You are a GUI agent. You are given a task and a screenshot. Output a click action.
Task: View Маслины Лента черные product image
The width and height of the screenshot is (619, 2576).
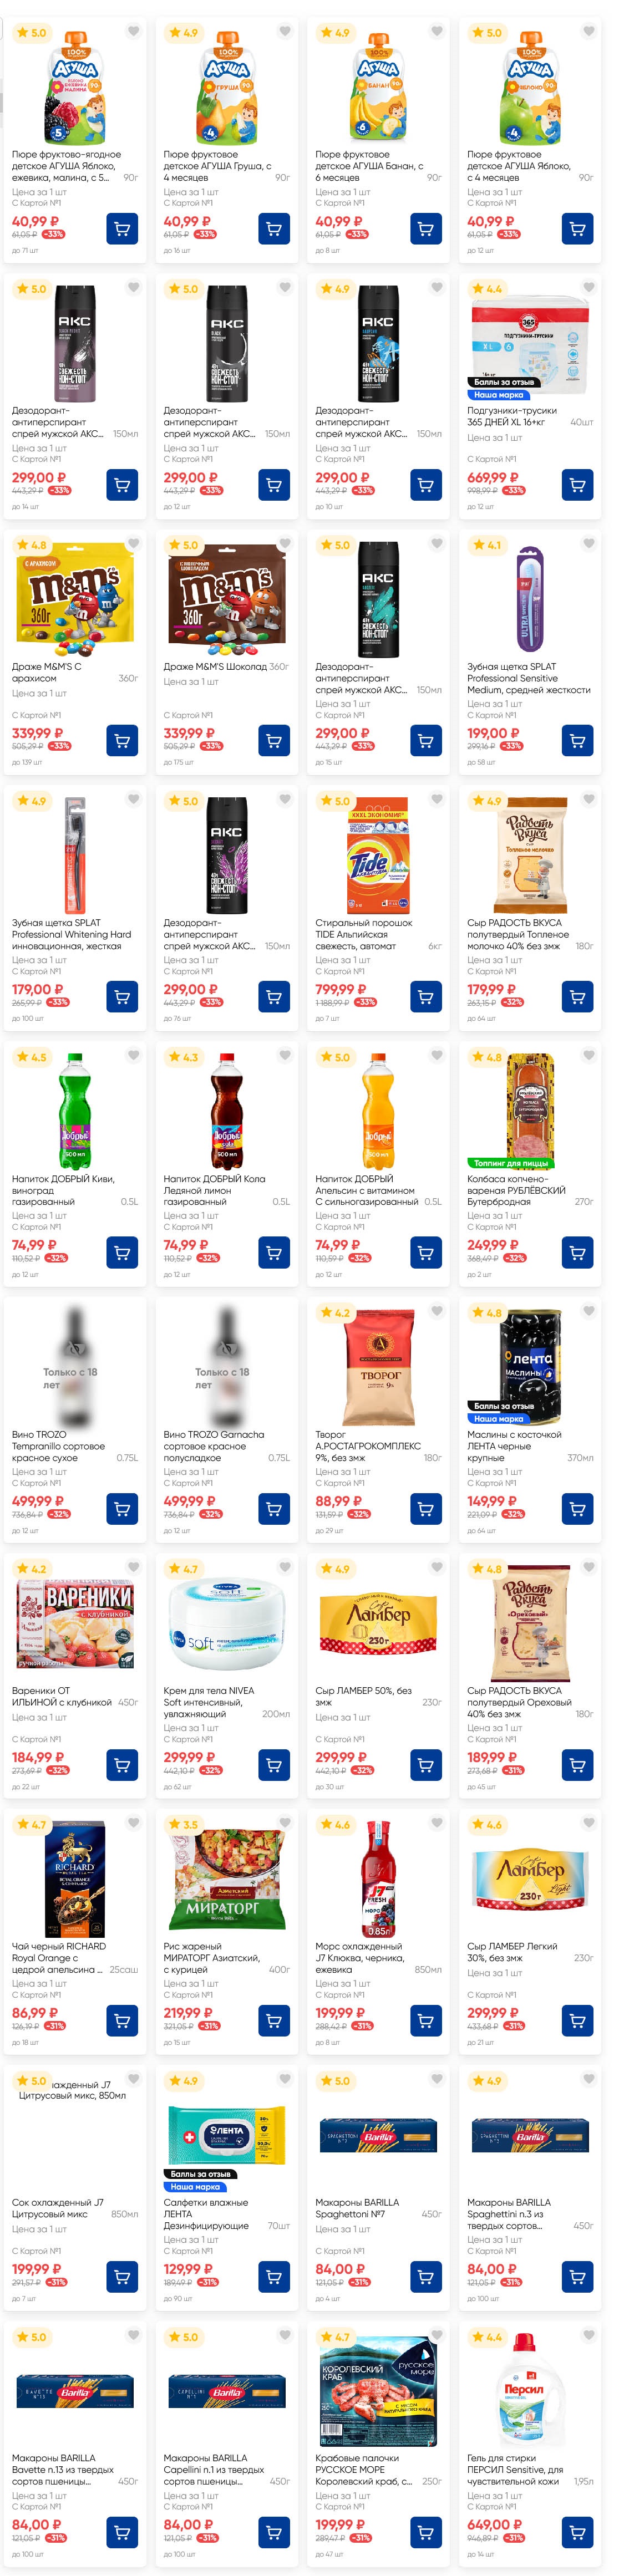[x=530, y=1365]
